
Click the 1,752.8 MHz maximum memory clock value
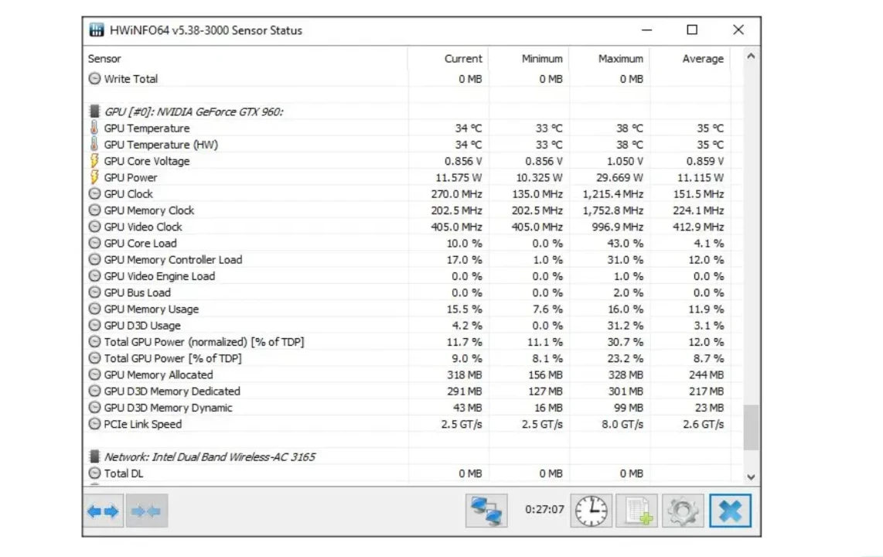[x=612, y=210]
